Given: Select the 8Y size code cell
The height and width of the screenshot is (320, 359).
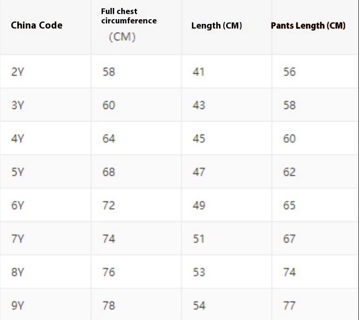Looking at the screenshot, I should tap(17, 272).
